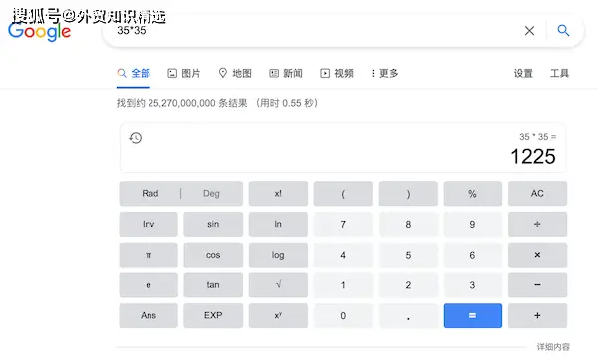Tap the sin function key
This screenshot has width=598, height=361.
pos(213,224)
